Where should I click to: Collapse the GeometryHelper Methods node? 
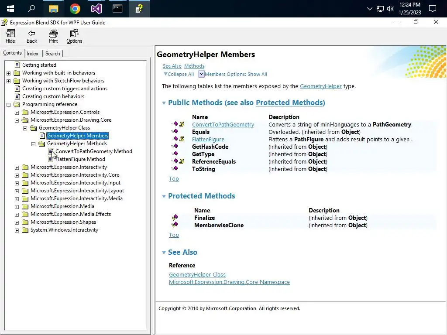coord(33,144)
